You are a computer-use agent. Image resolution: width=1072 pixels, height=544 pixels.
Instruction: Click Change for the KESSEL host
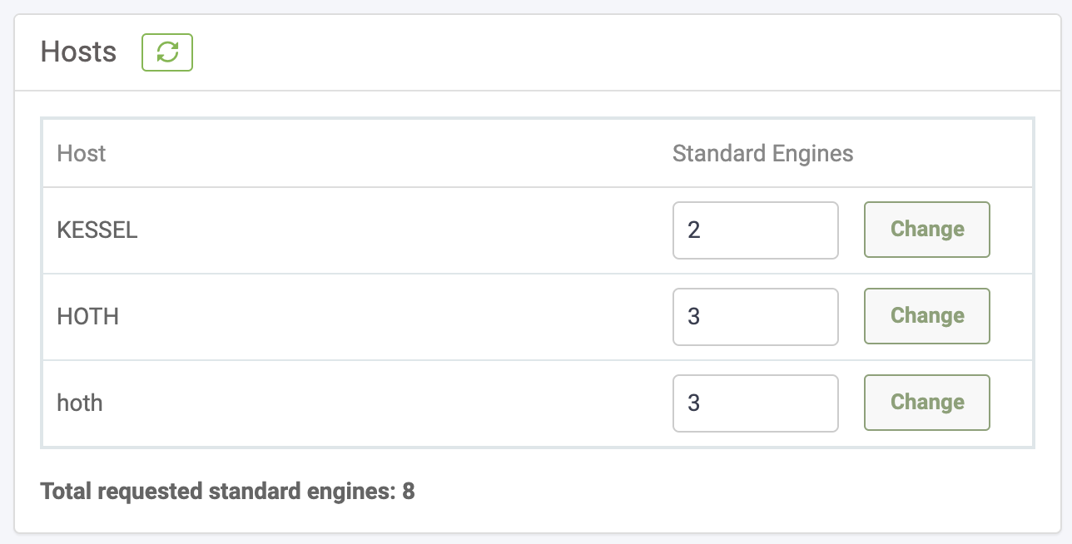[x=926, y=230]
